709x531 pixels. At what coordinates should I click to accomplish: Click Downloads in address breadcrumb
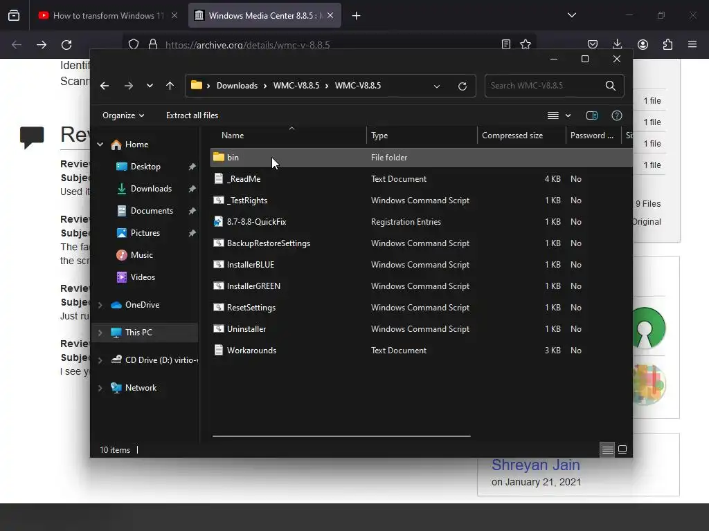(x=237, y=86)
